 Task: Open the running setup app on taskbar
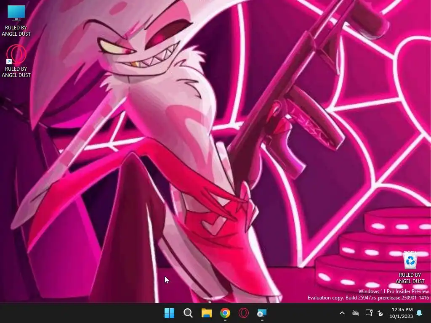262,313
